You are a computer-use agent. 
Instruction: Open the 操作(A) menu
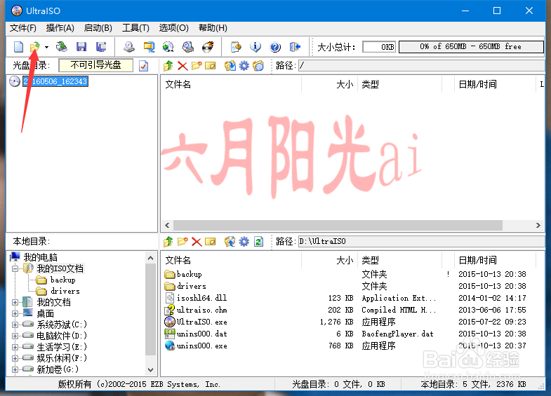(x=60, y=28)
